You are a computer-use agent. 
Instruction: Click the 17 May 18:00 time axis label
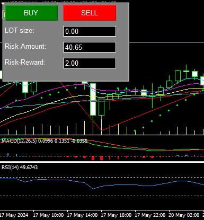coord(116,215)
